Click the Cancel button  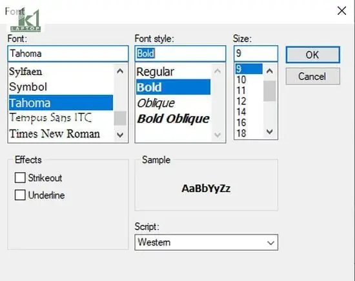pyautogui.click(x=312, y=77)
